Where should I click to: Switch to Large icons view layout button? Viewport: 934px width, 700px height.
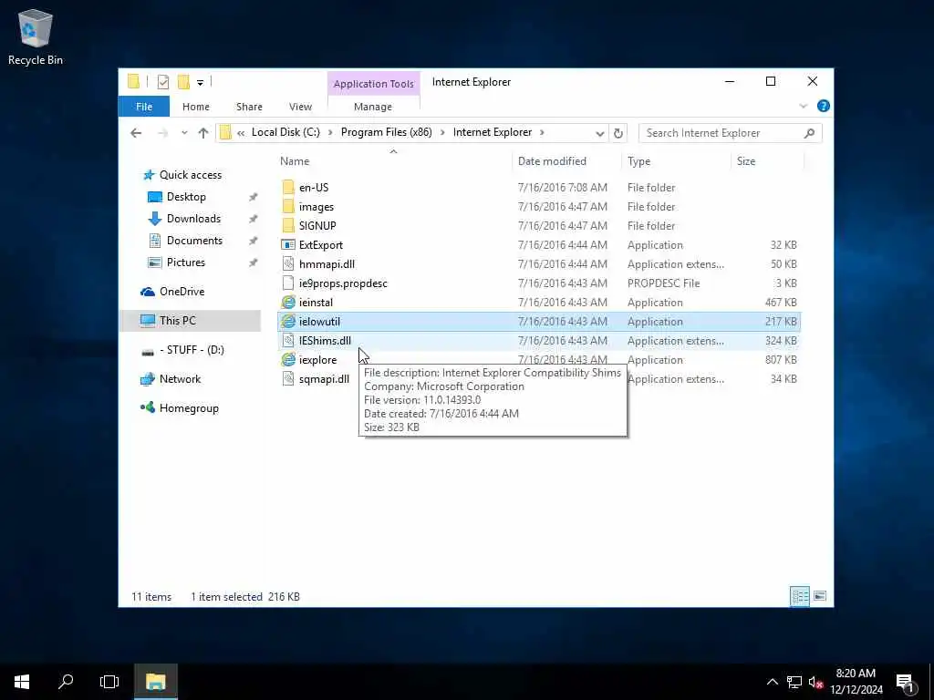(820, 596)
